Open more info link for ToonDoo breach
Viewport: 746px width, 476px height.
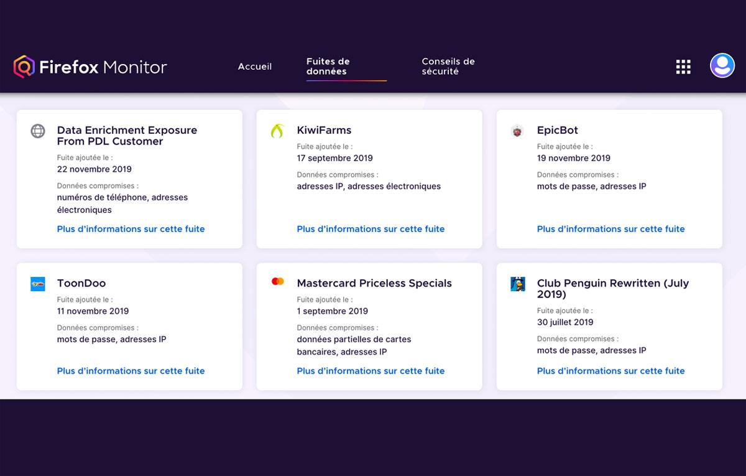pyautogui.click(x=131, y=371)
